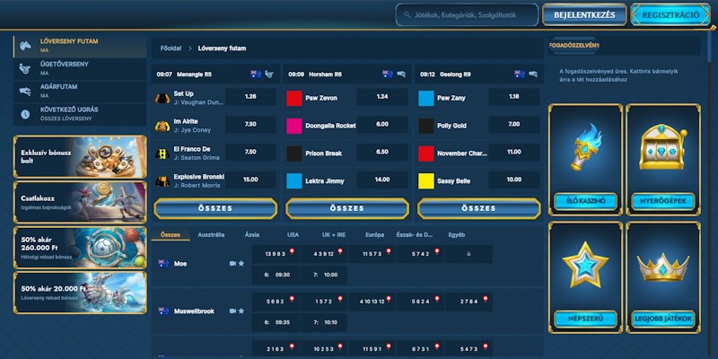The height and width of the screenshot is (359, 718).
Task: Open the slot machine Nyerőgépek tile
Action: (x=663, y=146)
